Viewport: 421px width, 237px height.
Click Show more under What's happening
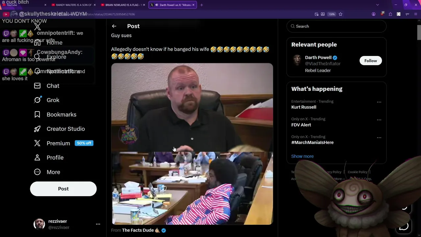point(302,156)
